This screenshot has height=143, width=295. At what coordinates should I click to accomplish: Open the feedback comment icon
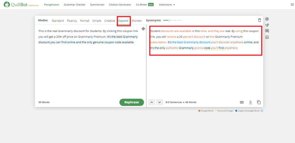tap(267, 31)
